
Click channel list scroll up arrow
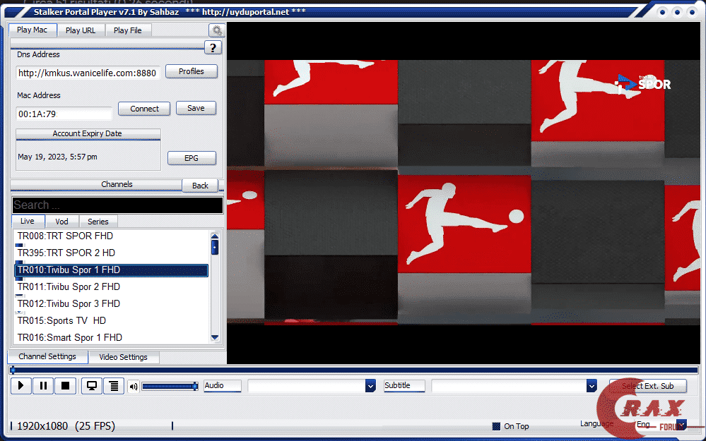pos(215,236)
